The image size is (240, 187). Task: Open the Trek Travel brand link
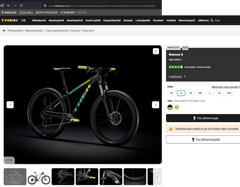(x=73, y=12)
